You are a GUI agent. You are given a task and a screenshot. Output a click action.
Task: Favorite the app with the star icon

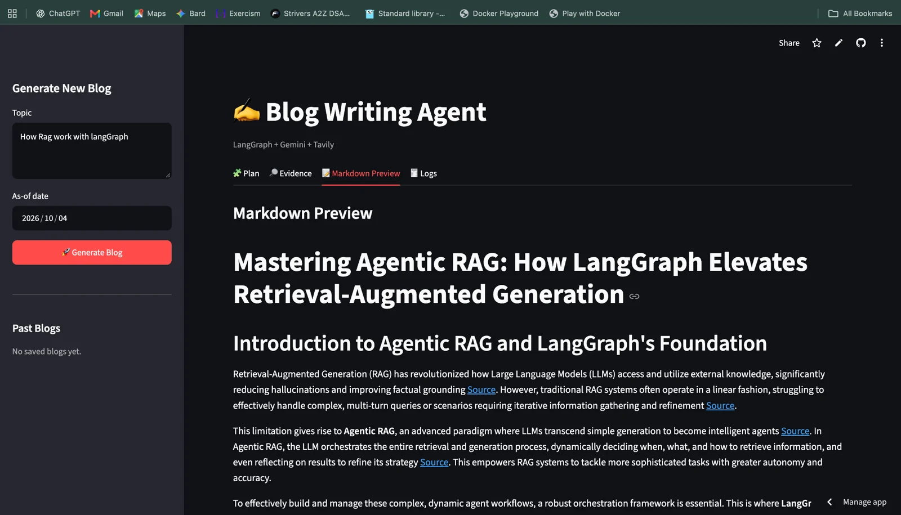817,43
